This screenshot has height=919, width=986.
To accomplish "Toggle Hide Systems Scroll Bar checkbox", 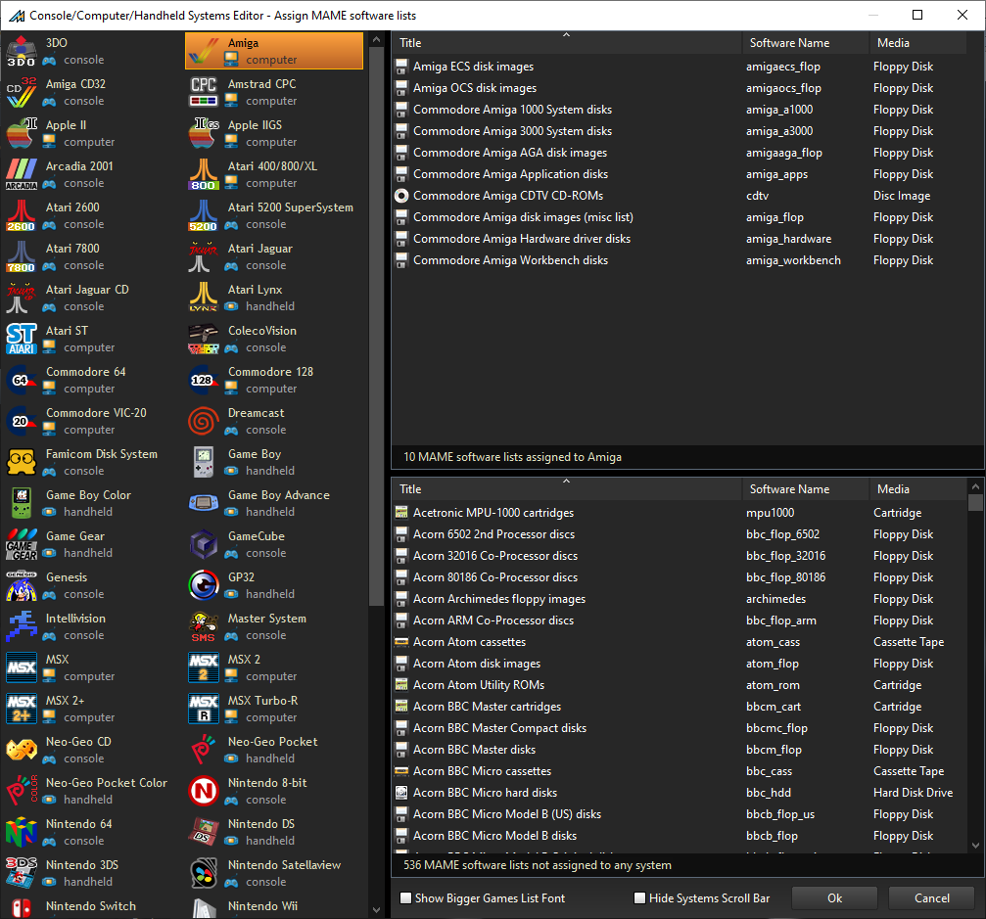I will tap(640, 898).
